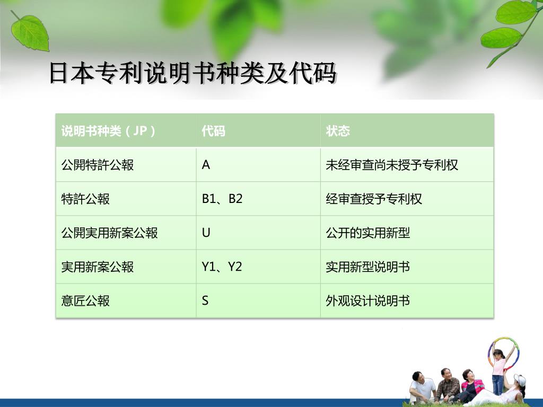Click the cell 特許公報

[126, 199]
